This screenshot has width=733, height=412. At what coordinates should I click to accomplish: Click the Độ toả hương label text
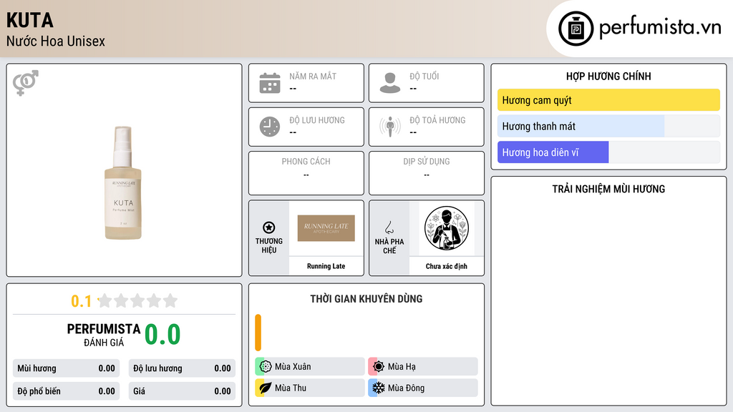437,120
